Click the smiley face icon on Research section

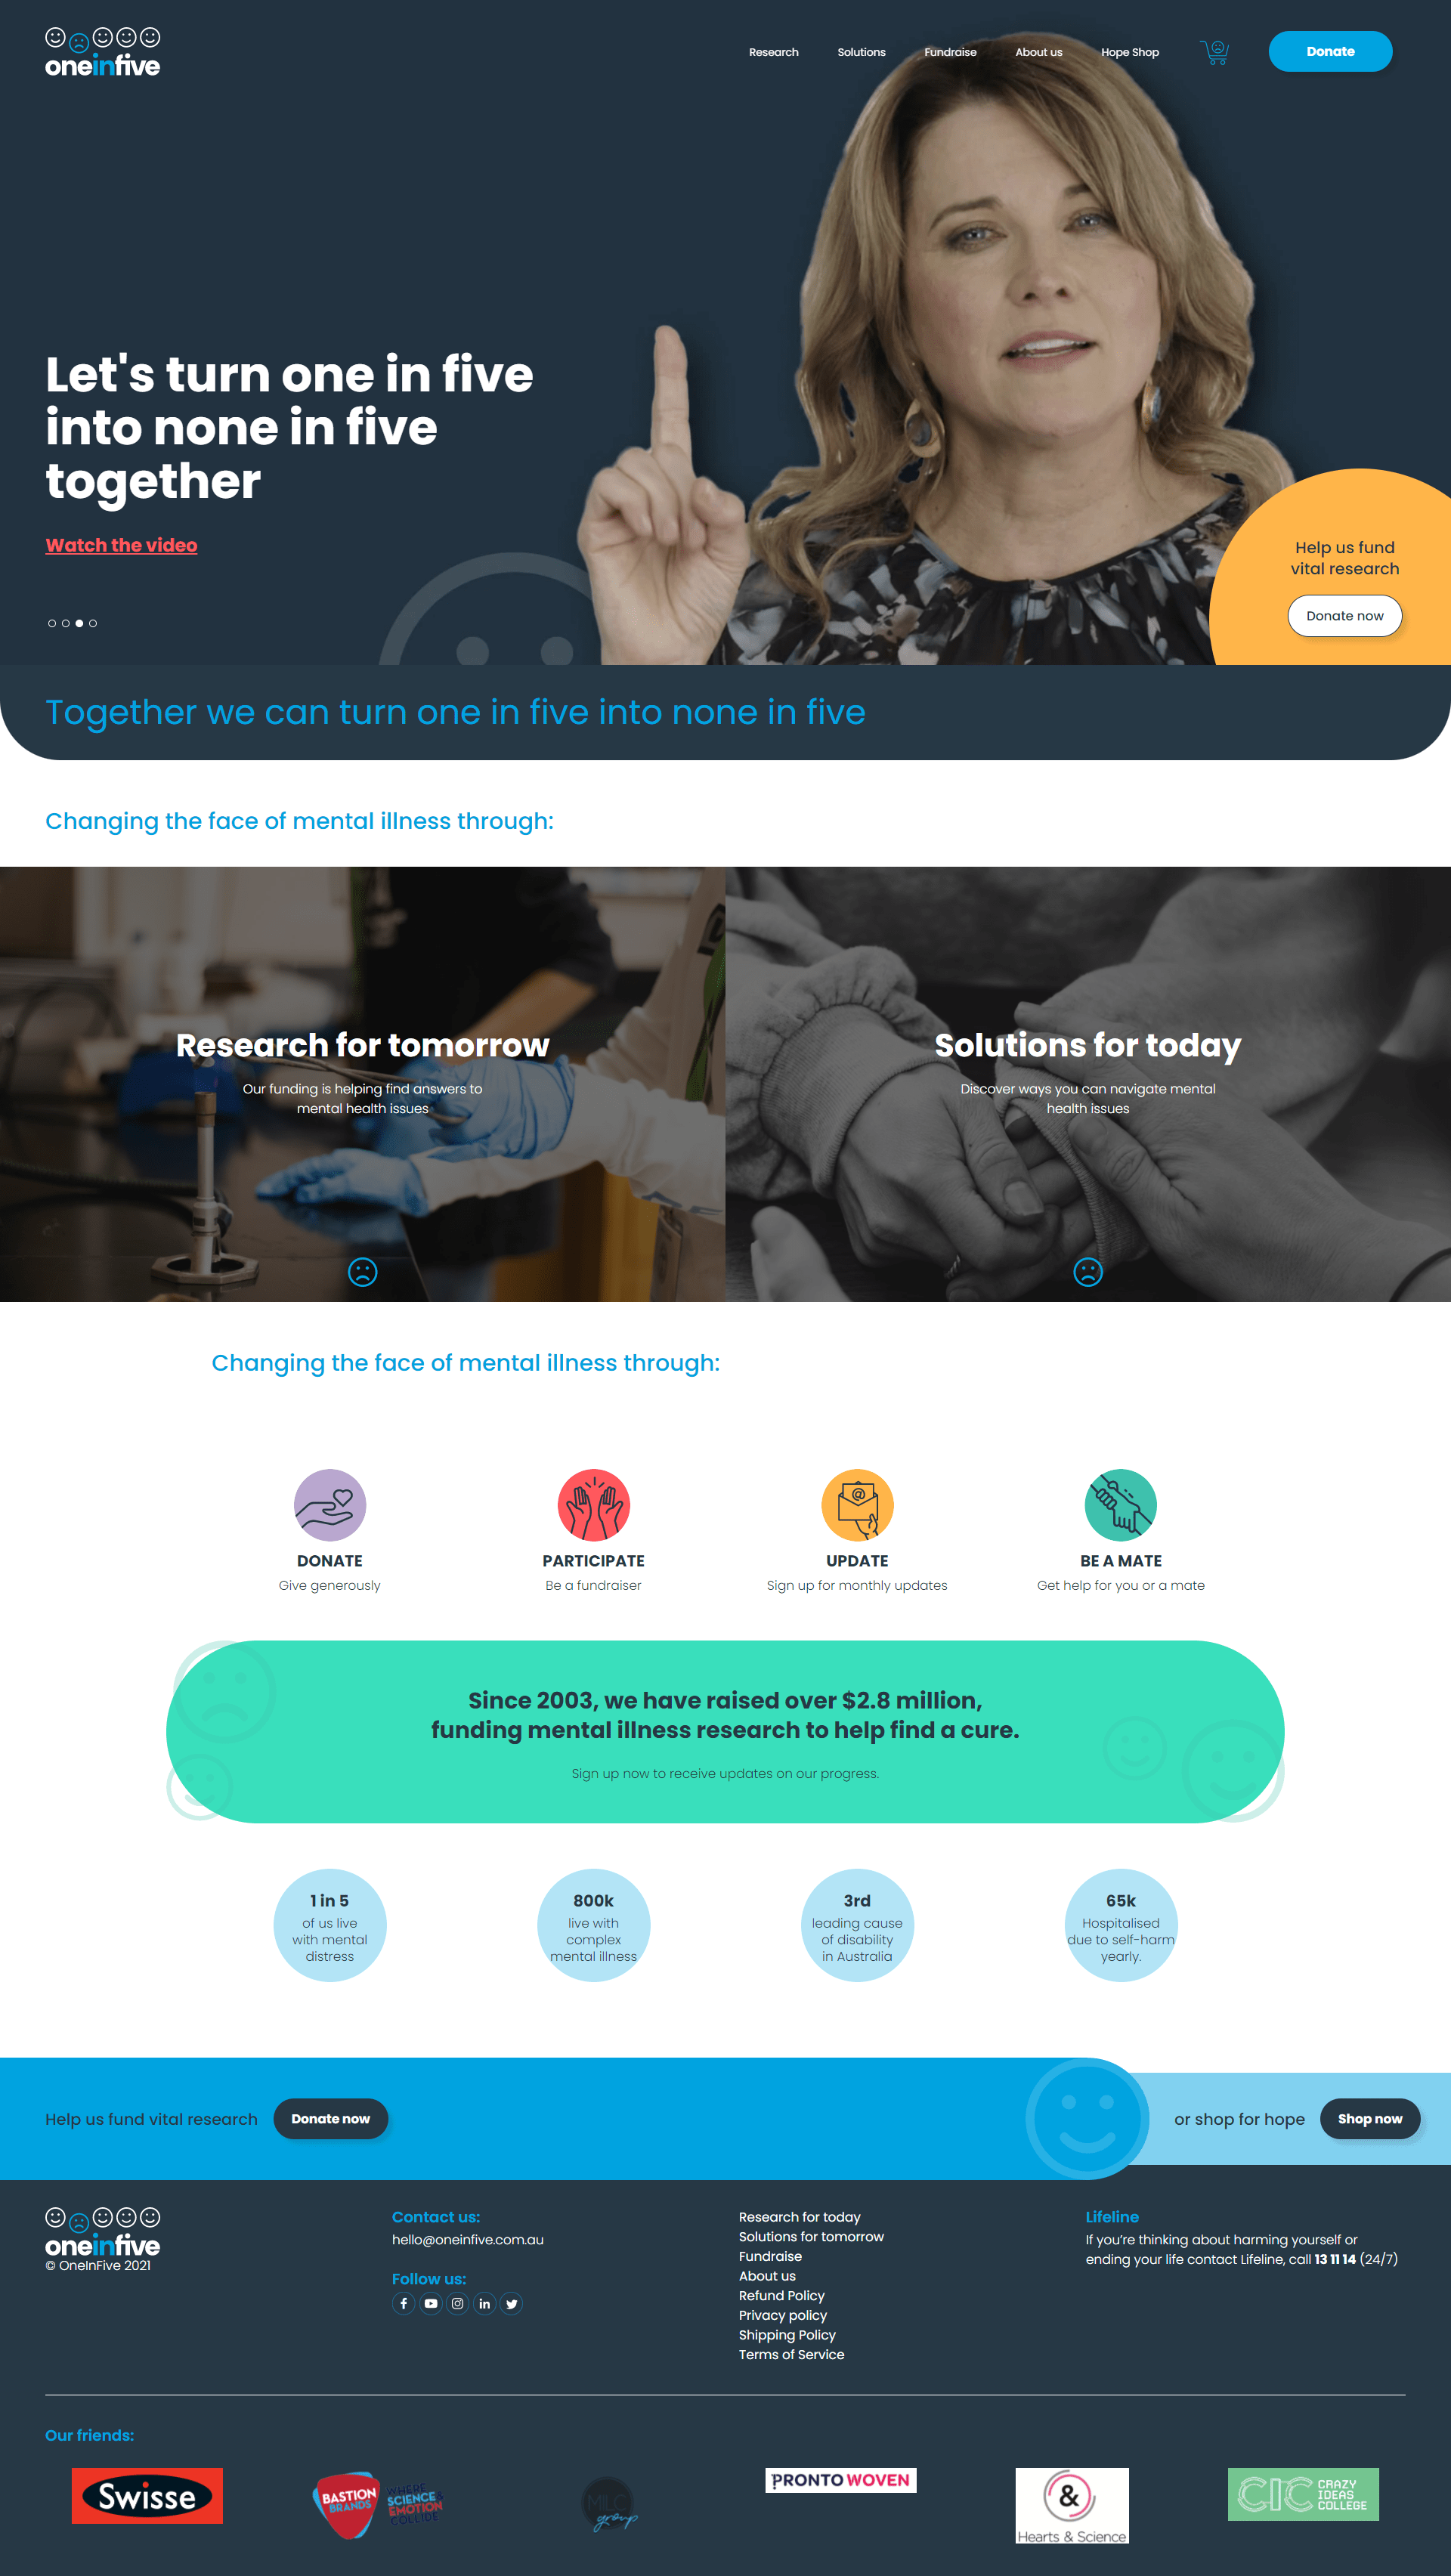(363, 1272)
